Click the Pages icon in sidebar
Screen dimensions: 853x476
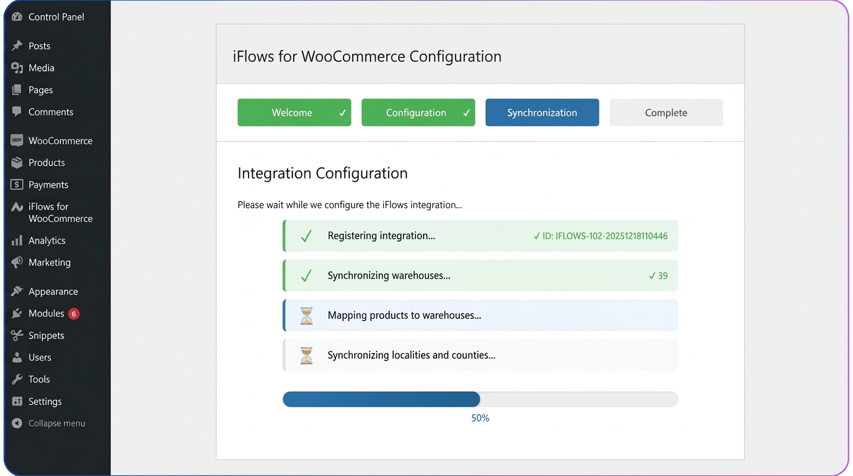tap(17, 90)
